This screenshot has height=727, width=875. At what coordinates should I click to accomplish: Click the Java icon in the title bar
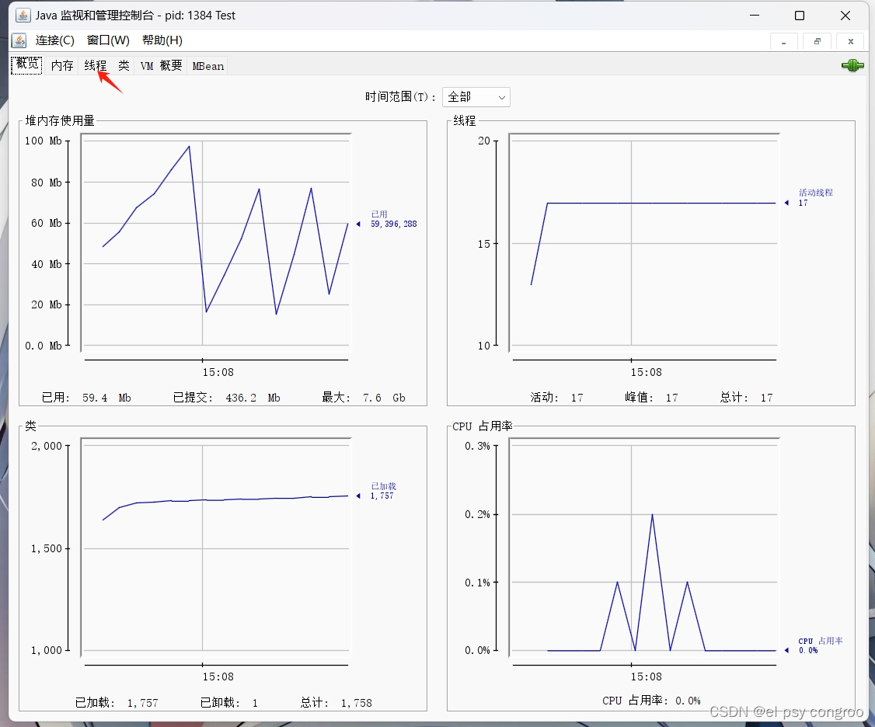point(23,15)
